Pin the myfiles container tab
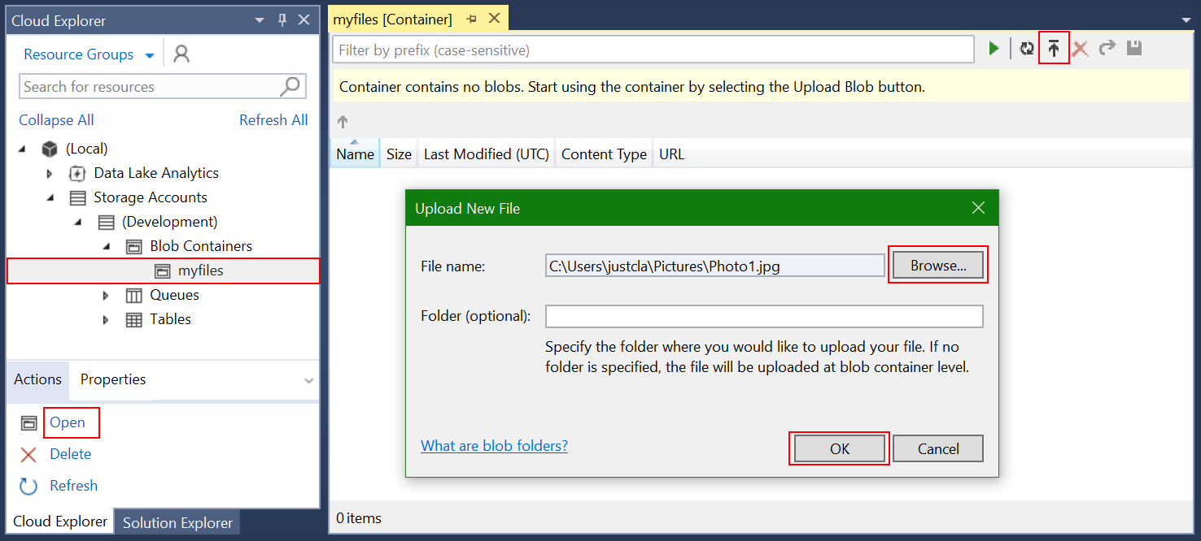Viewport: 1201px width, 541px height. click(471, 19)
